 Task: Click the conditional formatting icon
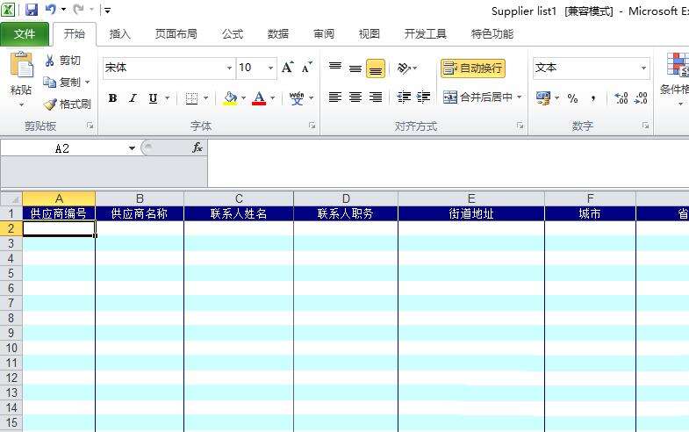pyautogui.click(x=678, y=65)
